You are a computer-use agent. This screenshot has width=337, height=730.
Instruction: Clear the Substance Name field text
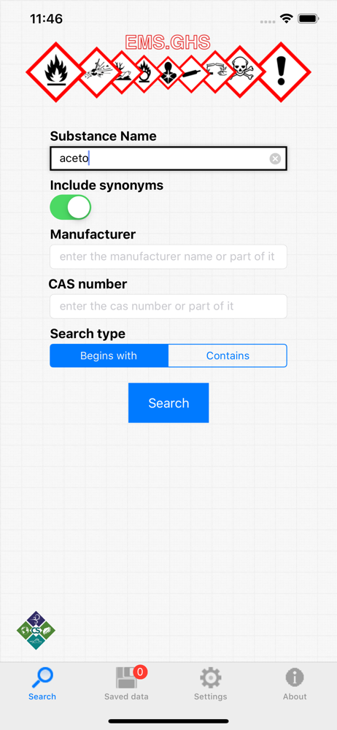(275, 158)
